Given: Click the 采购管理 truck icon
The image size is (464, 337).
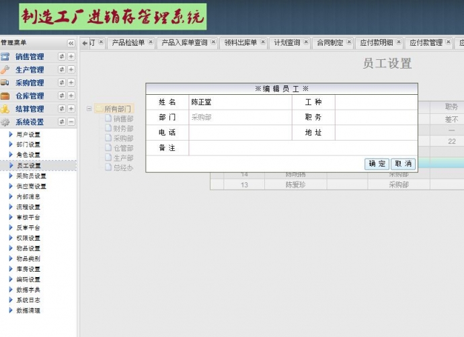Looking at the screenshot, I should tap(5, 83).
